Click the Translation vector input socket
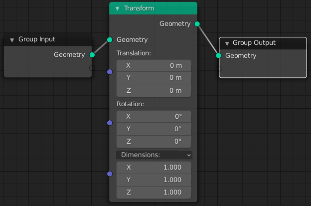This screenshot has height=206, width=311. (x=110, y=72)
